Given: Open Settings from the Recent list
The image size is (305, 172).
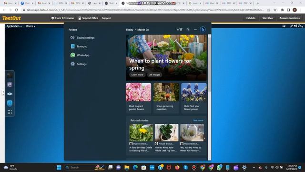Looking at the screenshot, I should pos(79,64).
